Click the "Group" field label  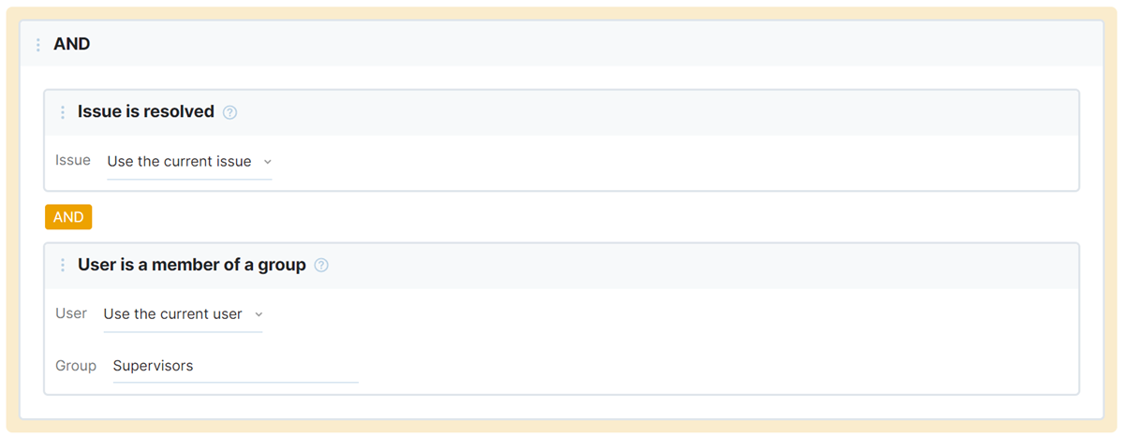pos(76,365)
